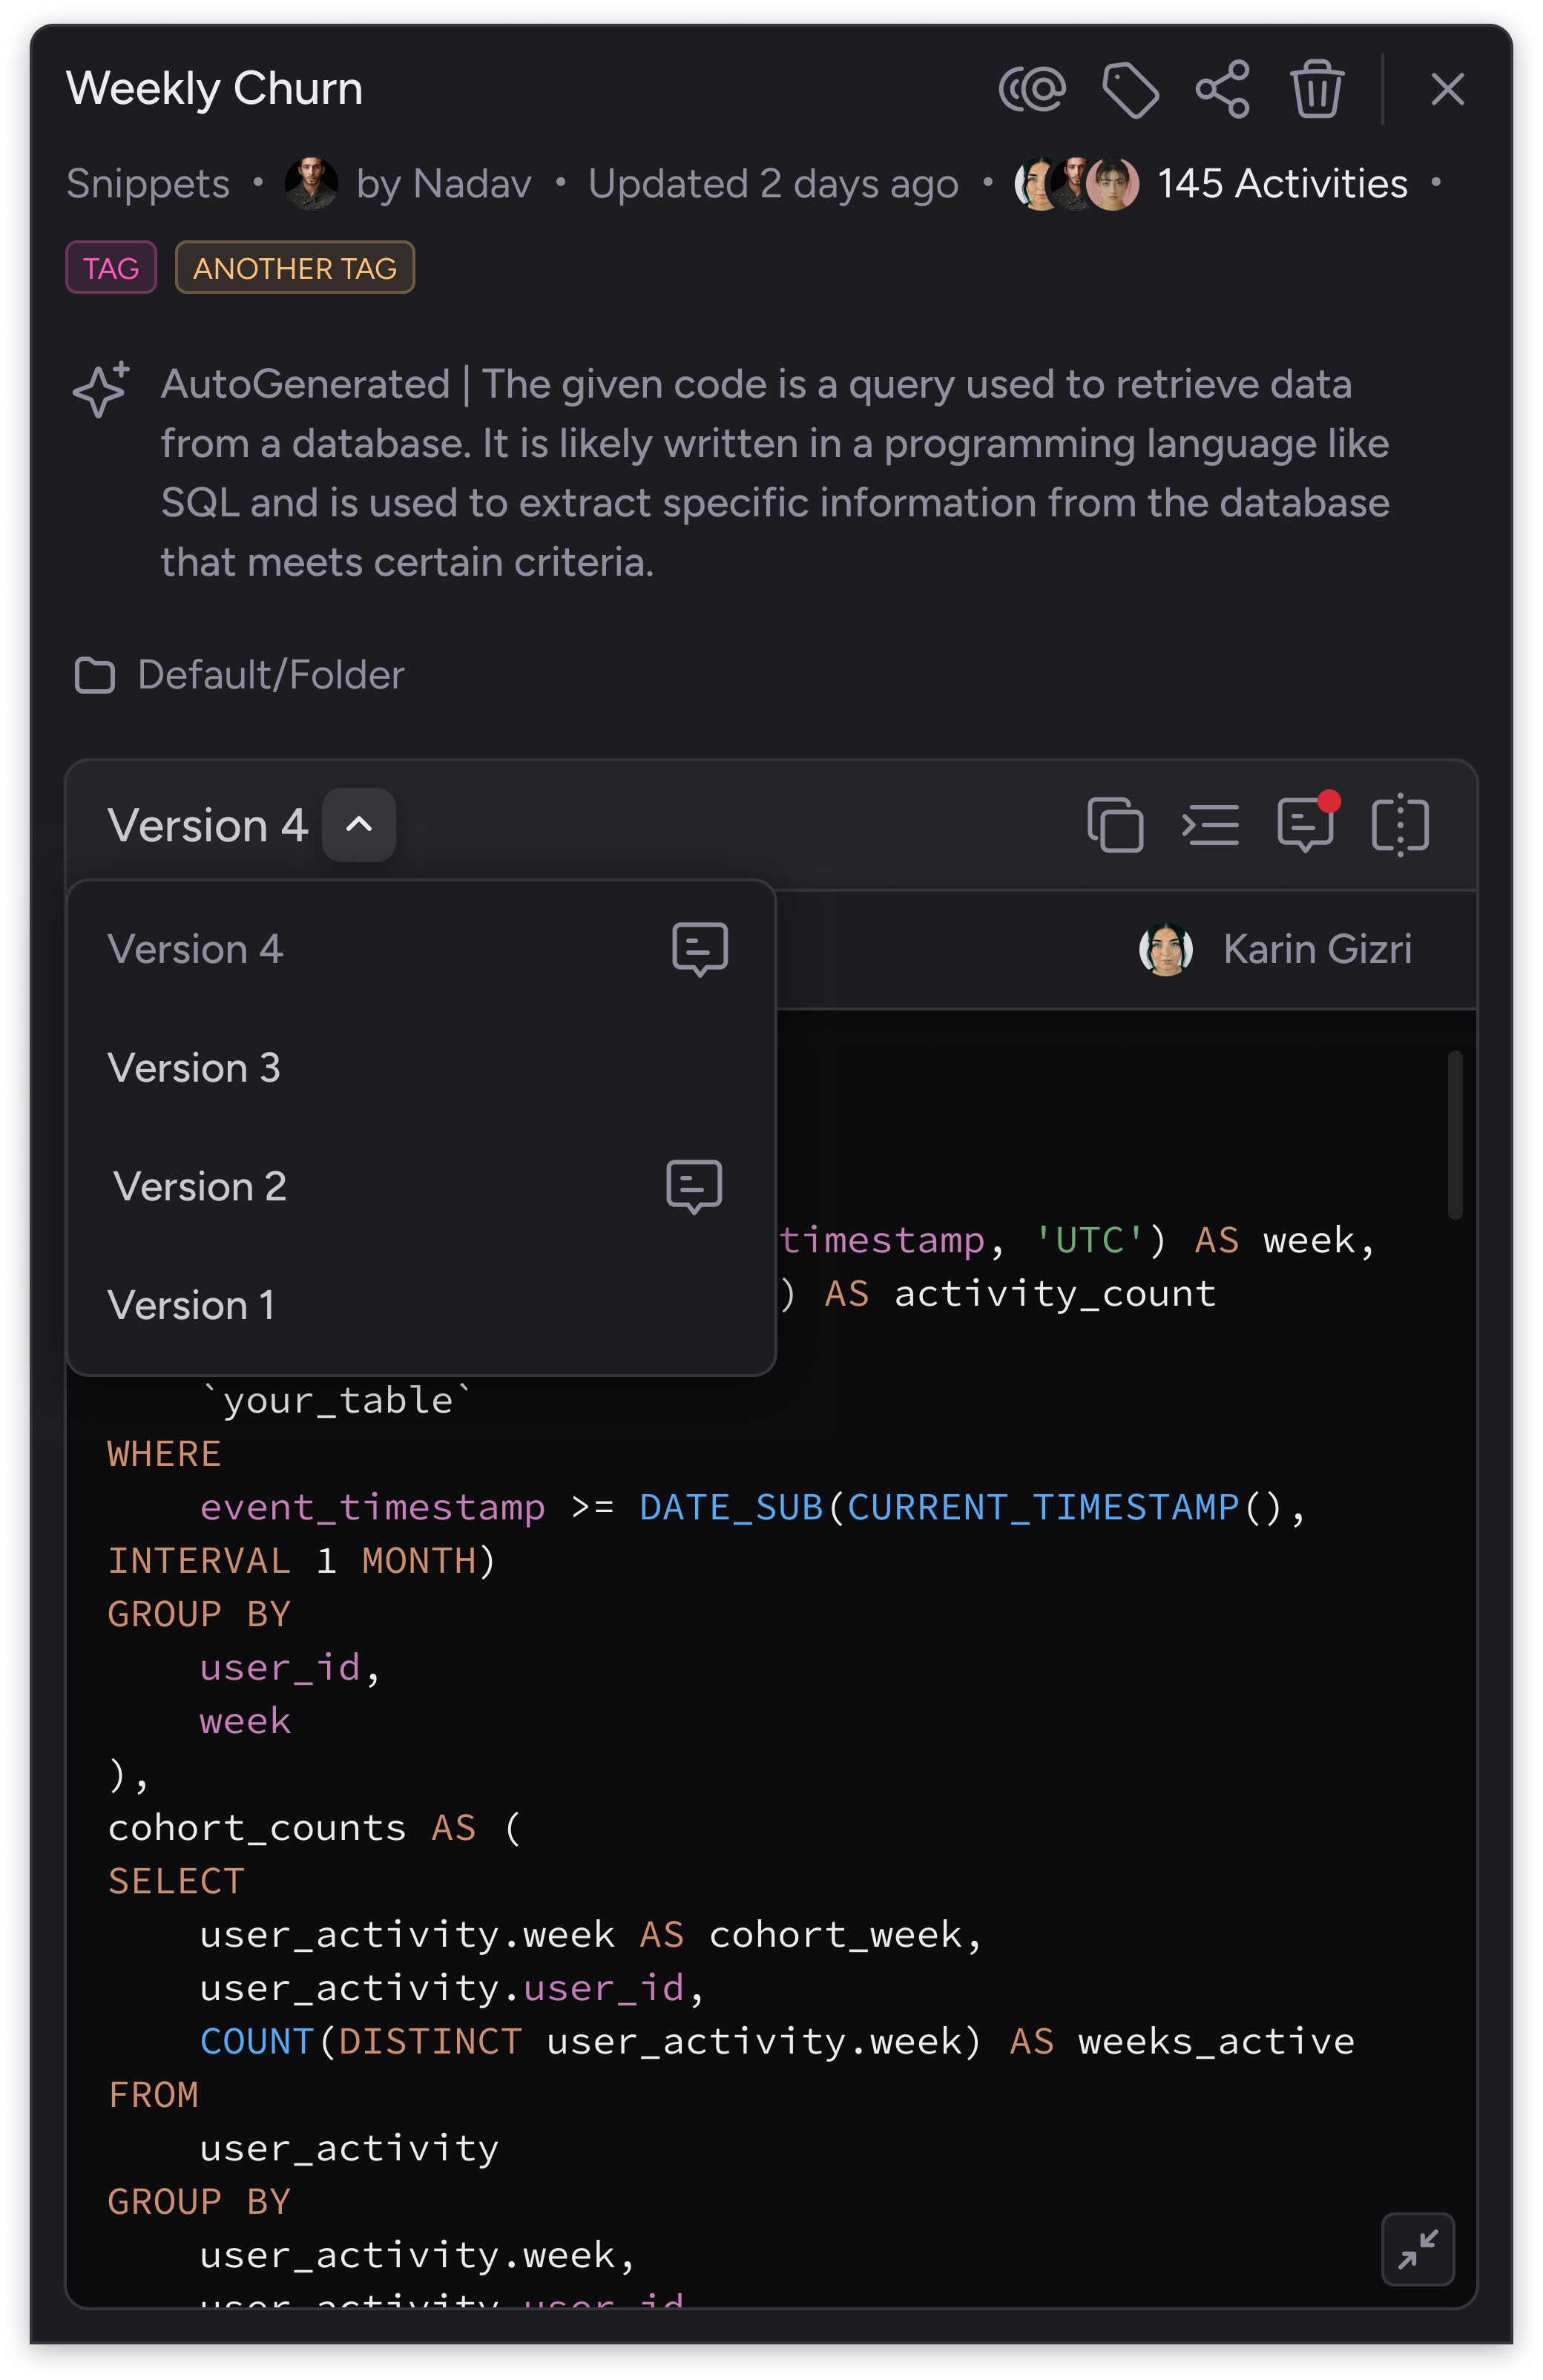1543x2380 pixels.
Task: Open the Snippets breadcrumb
Action: [x=148, y=184]
